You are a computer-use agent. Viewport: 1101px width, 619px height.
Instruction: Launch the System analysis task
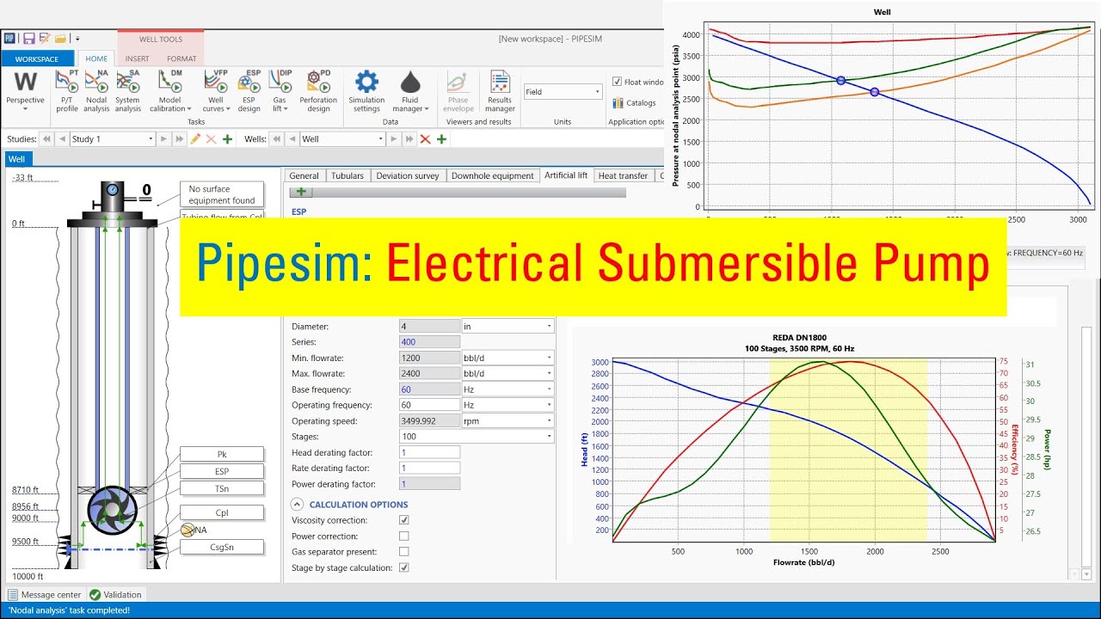127,91
